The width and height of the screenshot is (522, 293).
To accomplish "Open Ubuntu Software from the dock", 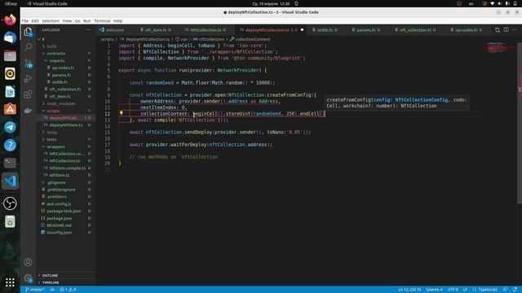I will point(10,109).
